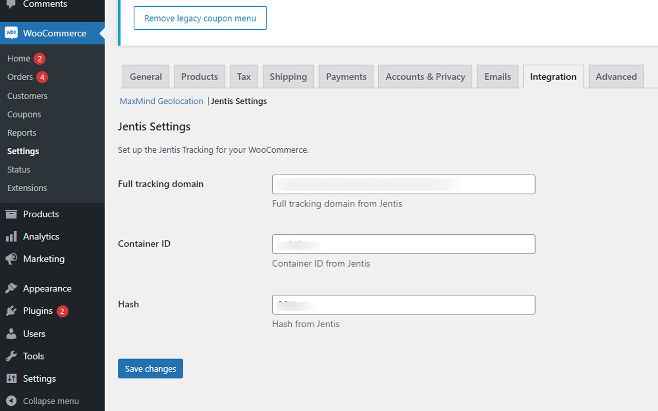Focus the Hash input field
Viewport: 658px width, 411px height.
tap(403, 305)
